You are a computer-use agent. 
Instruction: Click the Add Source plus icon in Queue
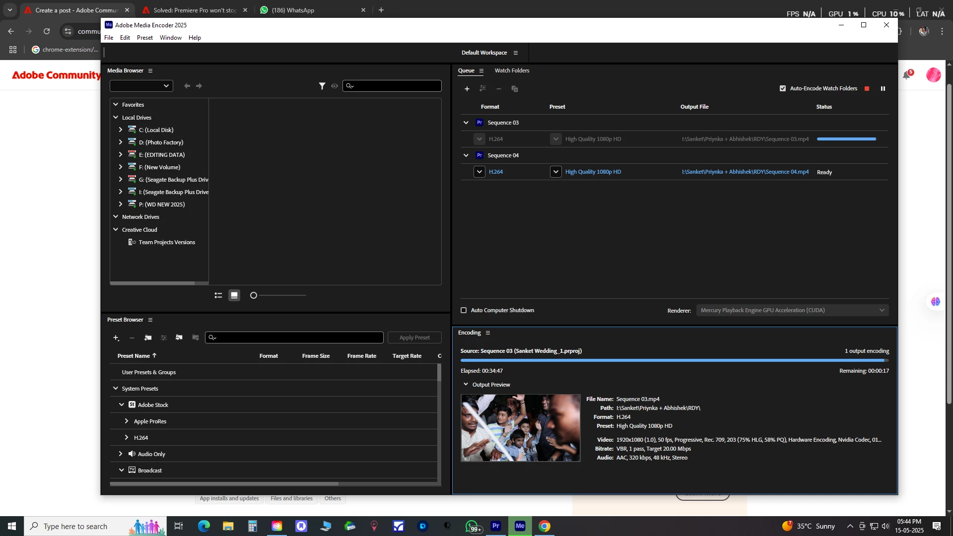click(x=467, y=89)
